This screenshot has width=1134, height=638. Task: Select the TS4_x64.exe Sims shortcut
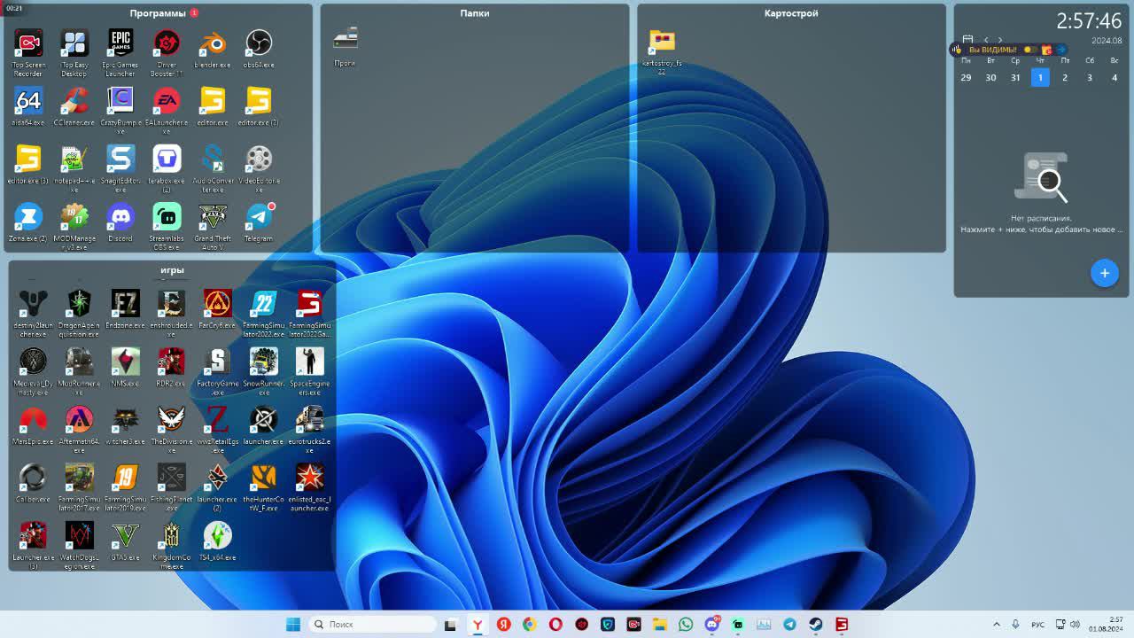217,541
